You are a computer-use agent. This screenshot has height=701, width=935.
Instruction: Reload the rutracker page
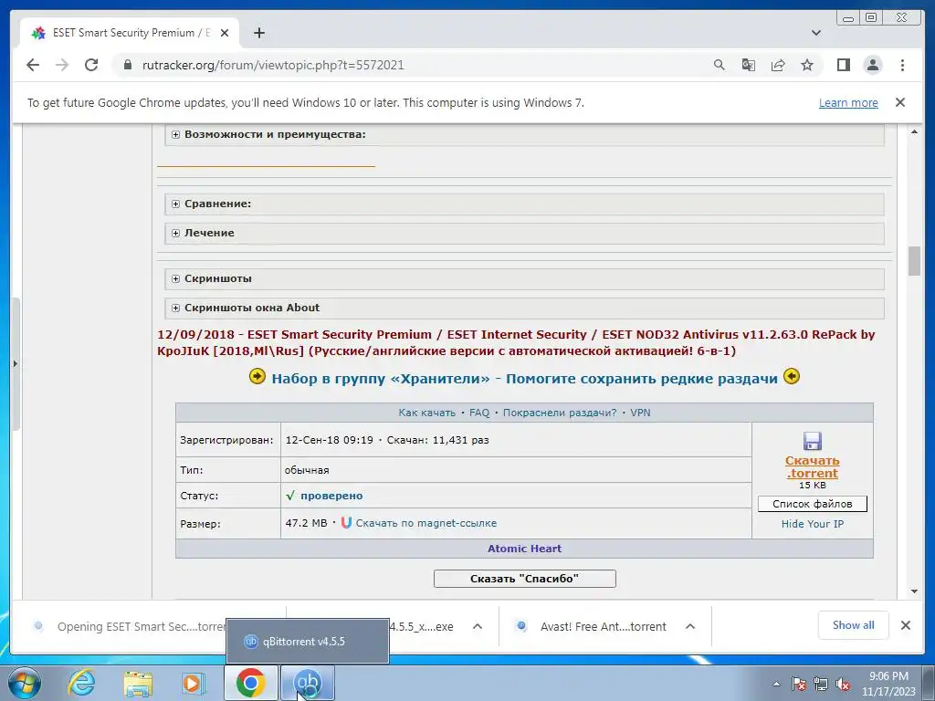pyautogui.click(x=91, y=65)
